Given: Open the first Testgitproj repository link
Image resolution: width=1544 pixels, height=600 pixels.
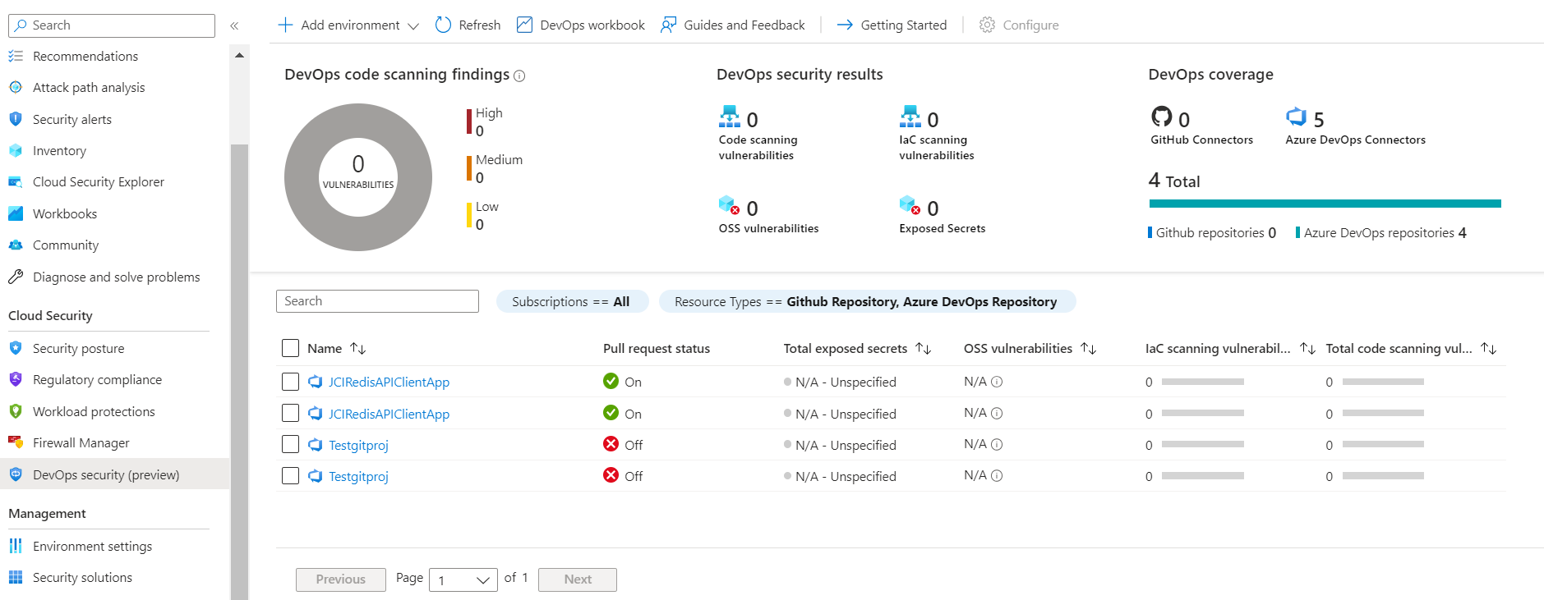Looking at the screenshot, I should [x=358, y=445].
